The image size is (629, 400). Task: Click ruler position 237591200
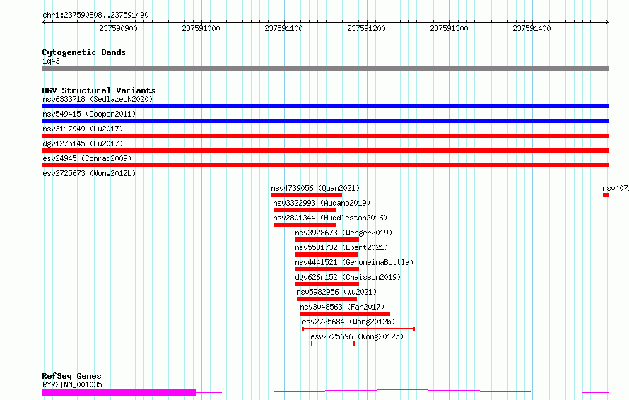click(x=366, y=28)
